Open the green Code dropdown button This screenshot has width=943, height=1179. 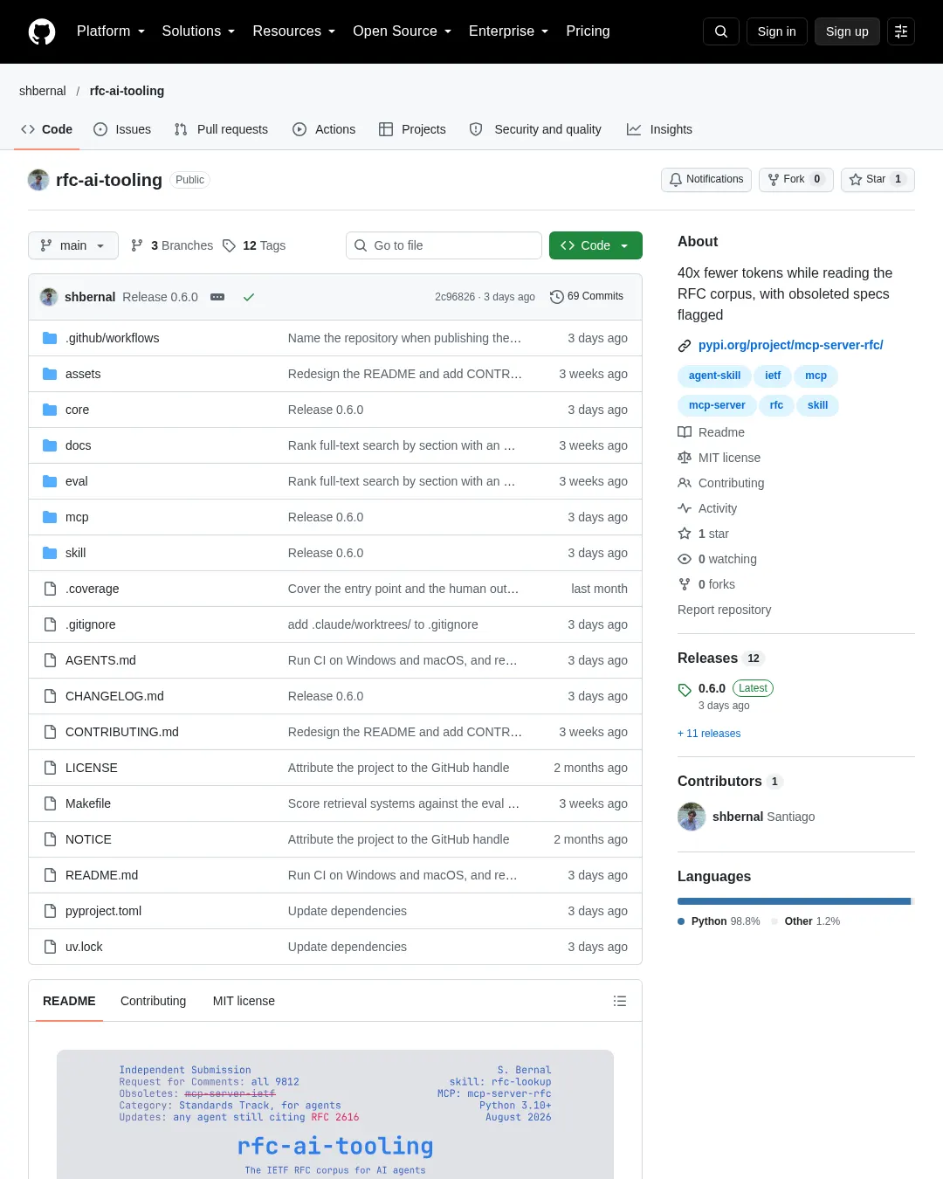click(x=595, y=245)
